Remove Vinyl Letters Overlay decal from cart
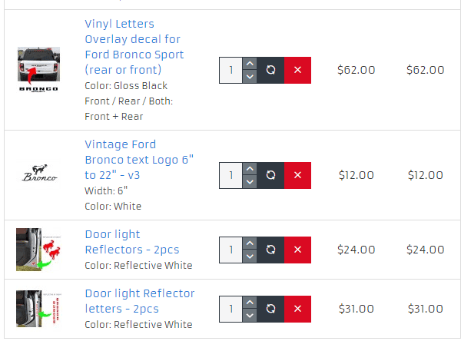461x341 pixels. coord(297,70)
